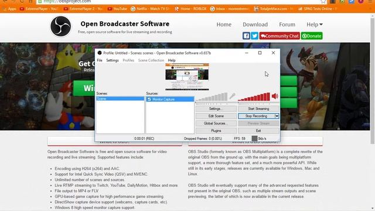Click the browser address bar

178,1
